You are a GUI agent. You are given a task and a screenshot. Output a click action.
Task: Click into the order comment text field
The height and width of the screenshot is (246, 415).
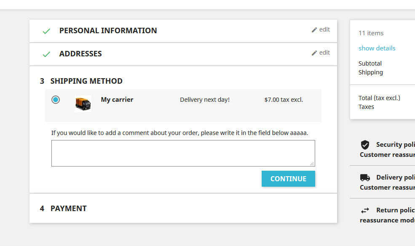point(183,153)
